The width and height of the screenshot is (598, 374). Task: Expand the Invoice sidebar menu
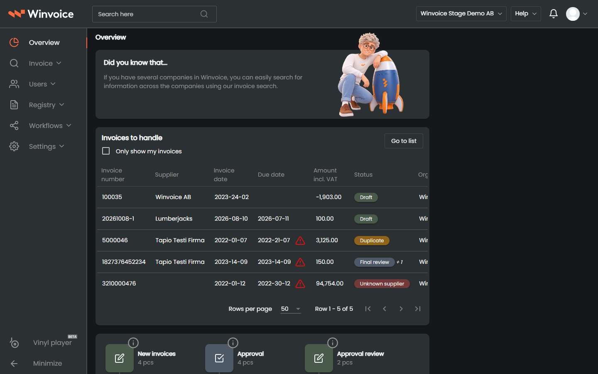point(45,63)
